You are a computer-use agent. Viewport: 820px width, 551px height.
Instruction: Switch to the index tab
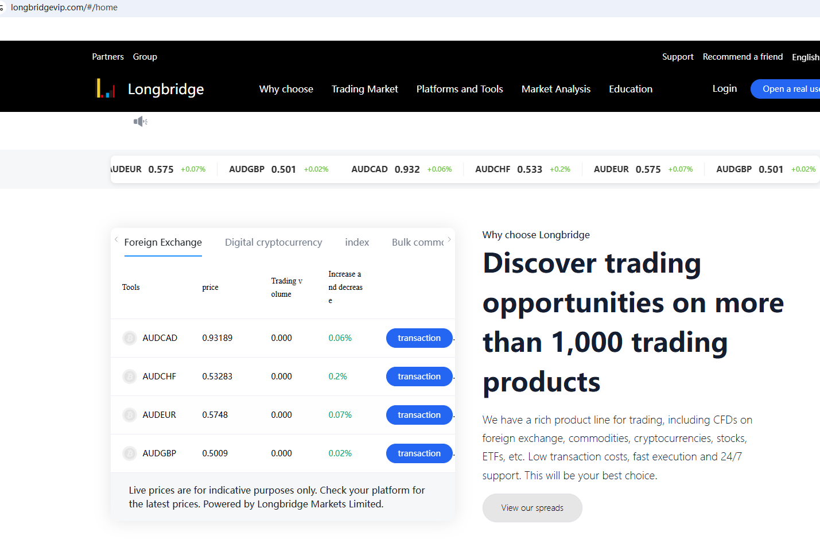tap(357, 242)
